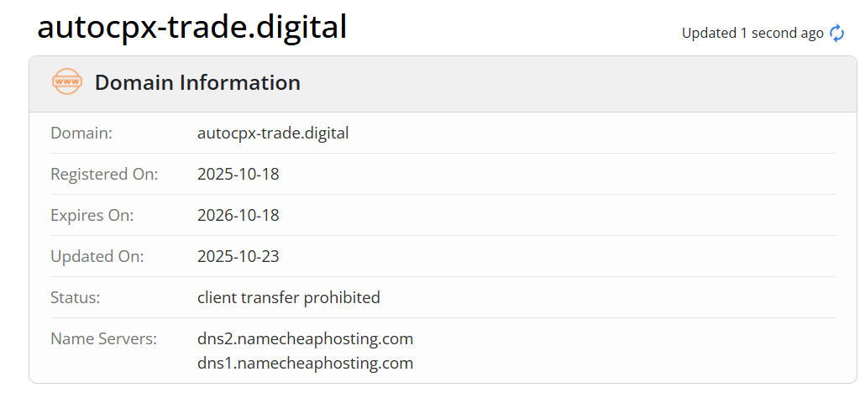Screen dimensions: 865x398
Task: Click the large autocpx-trade.digital page heading
Action: [191, 27]
